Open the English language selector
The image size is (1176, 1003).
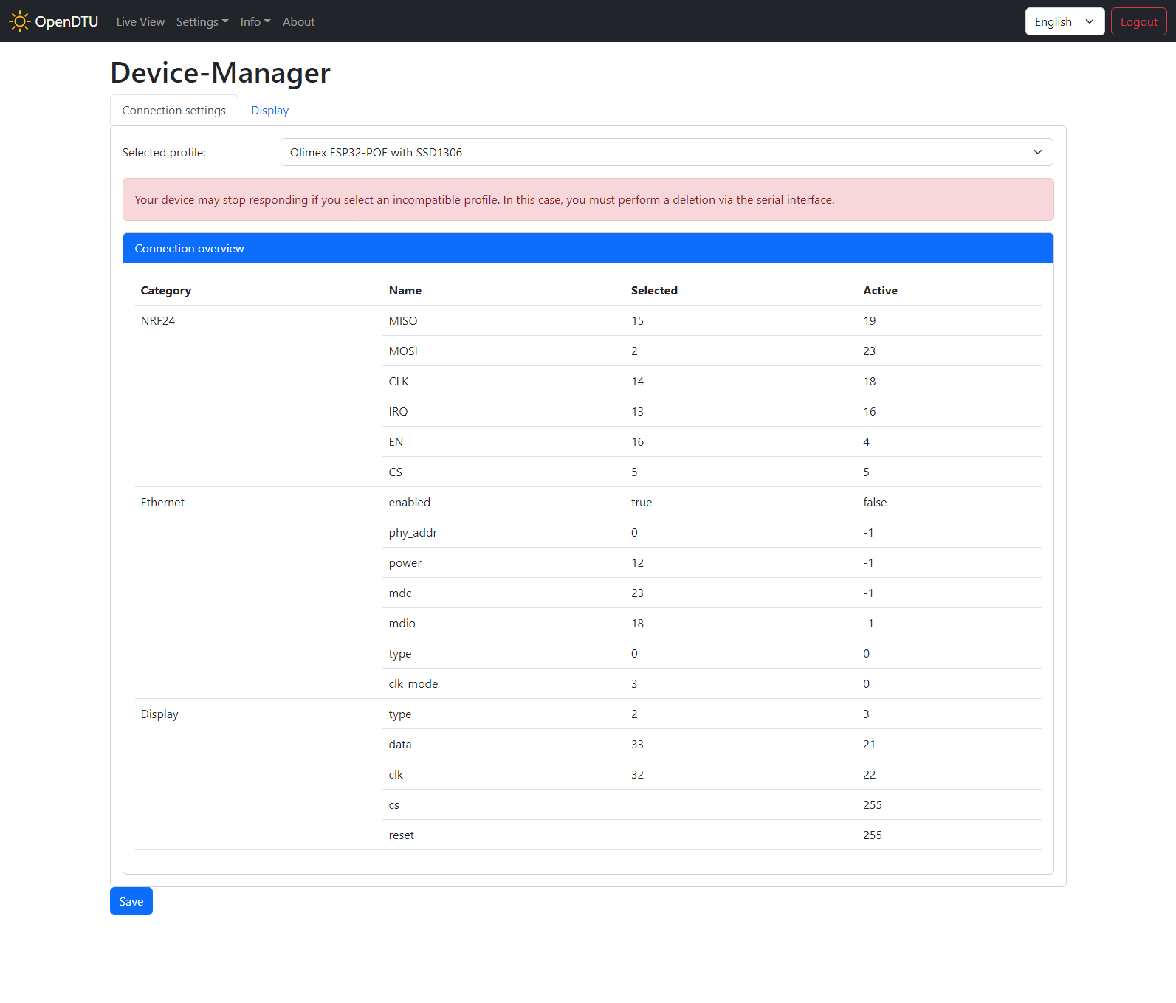coord(1064,21)
